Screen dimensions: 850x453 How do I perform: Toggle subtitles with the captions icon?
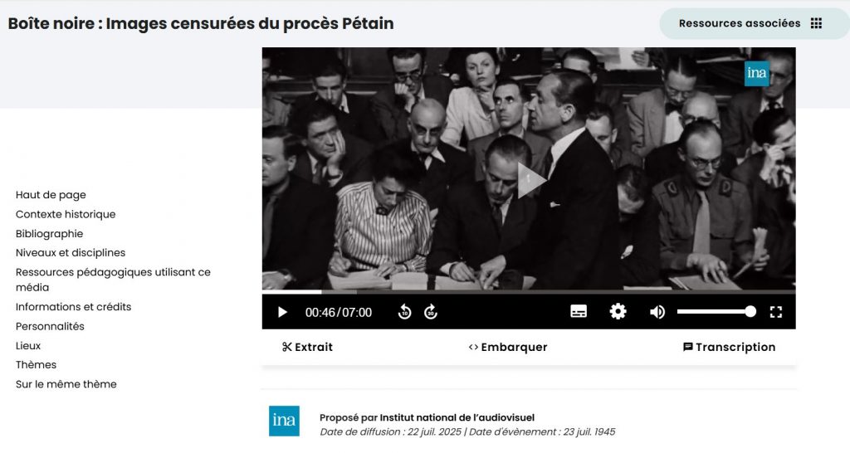click(579, 312)
